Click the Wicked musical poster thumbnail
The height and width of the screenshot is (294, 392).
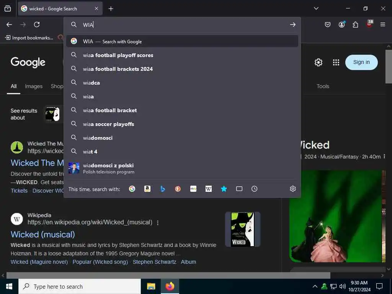[242, 229]
